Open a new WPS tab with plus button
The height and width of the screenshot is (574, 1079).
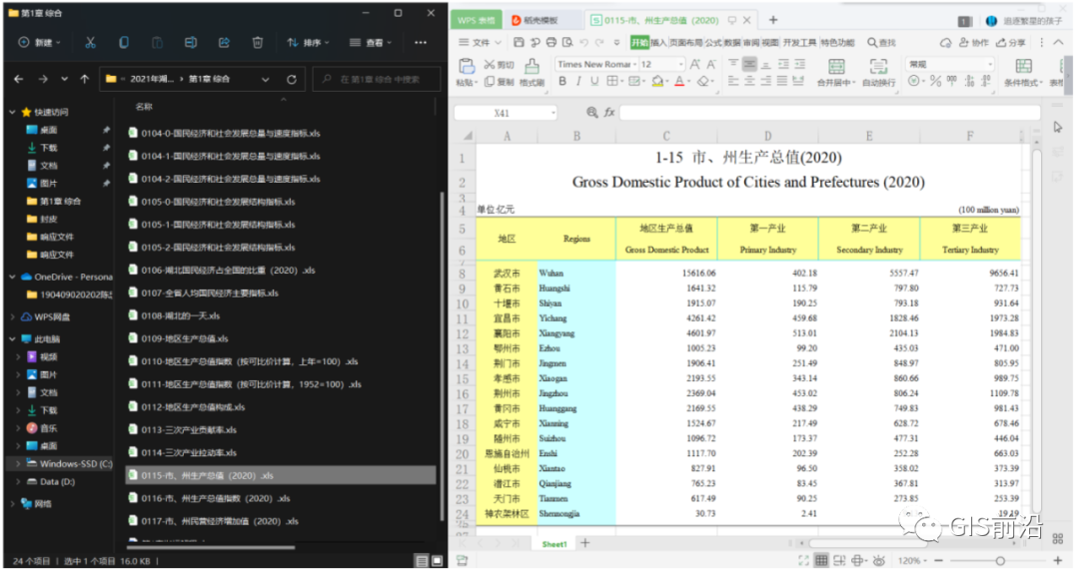coord(772,20)
